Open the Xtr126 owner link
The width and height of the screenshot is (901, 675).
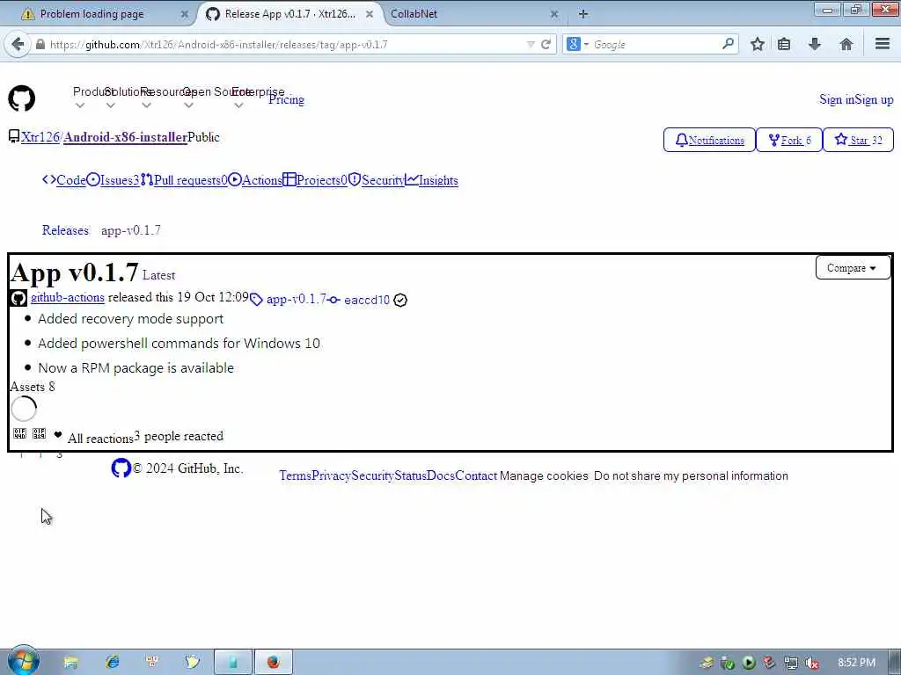click(x=40, y=137)
